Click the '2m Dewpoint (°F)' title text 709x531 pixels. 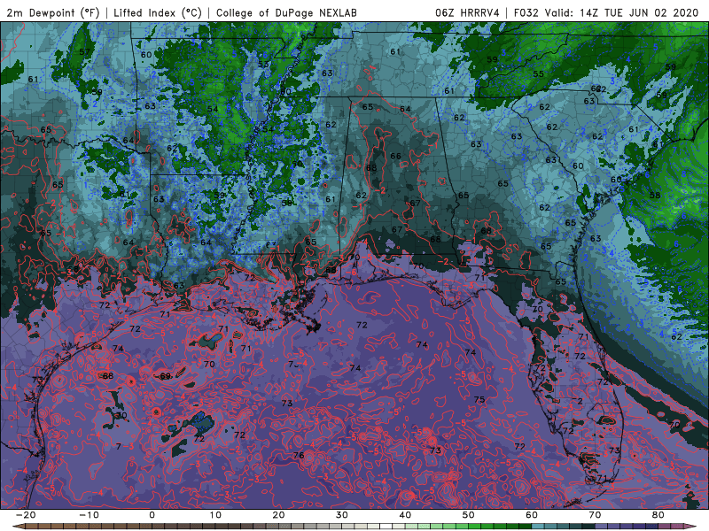point(53,12)
